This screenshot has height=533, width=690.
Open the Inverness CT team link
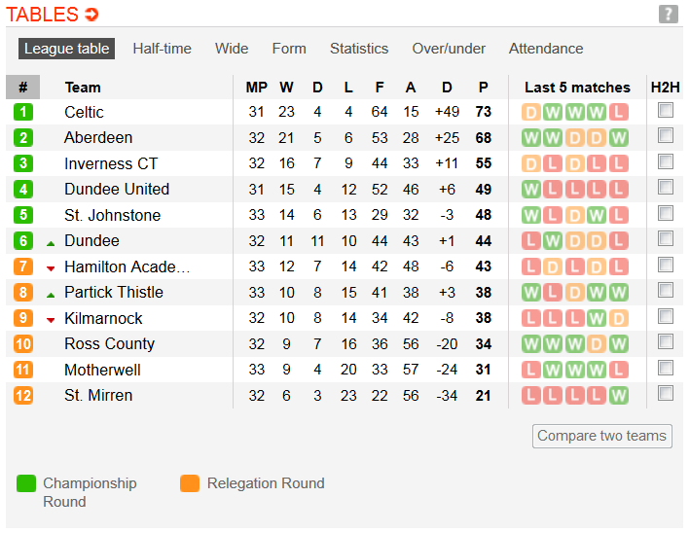(110, 163)
